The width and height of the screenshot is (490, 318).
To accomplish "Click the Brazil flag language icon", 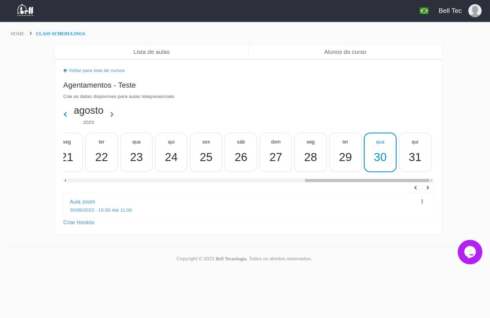I will 424,11.
